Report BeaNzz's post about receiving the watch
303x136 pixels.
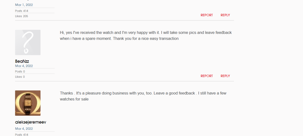pos(207,76)
